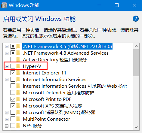Screen dimensions: 142x133
Task: Expand the Microsoft 消息队列(MSMQ)服务器 node
Action: [7, 113]
